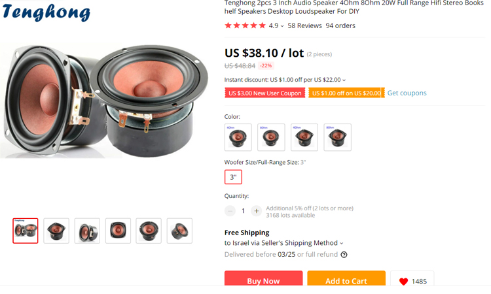The width and height of the screenshot is (491, 294).
Task: Click the heart wishlist icon
Action: [403, 282]
